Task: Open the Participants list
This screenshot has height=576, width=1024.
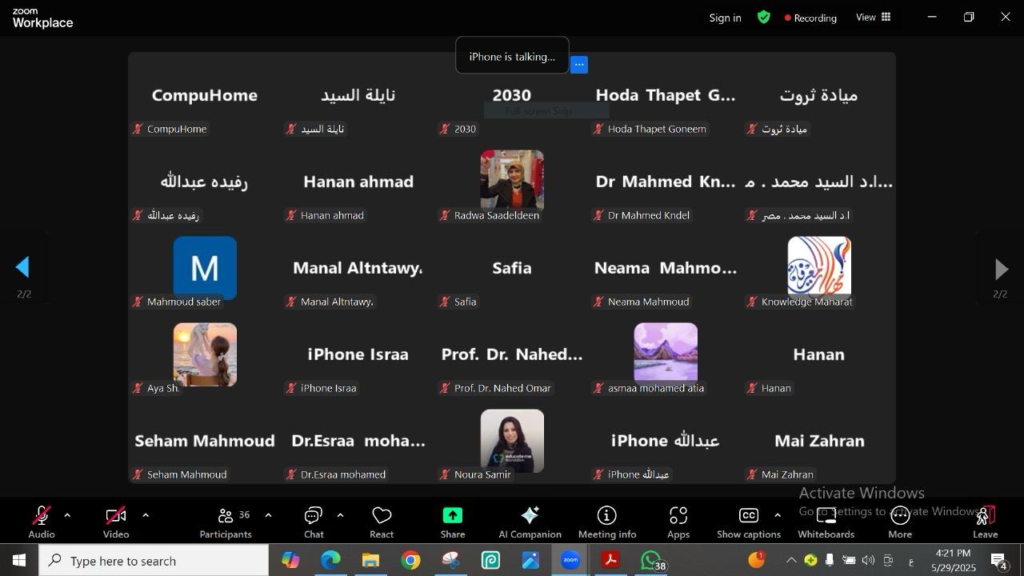Action: point(226,522)
